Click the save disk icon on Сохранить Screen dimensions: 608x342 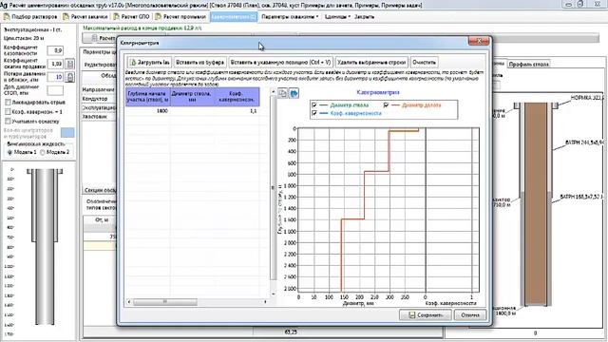point(411,314)
